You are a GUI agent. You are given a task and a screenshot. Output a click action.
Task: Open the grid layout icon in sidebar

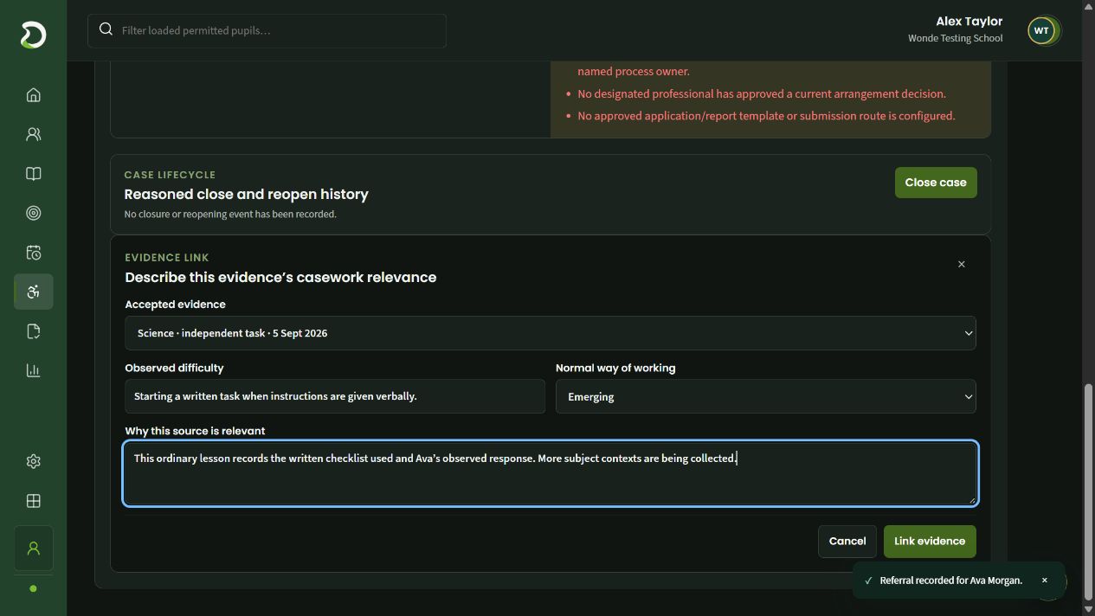34,501
